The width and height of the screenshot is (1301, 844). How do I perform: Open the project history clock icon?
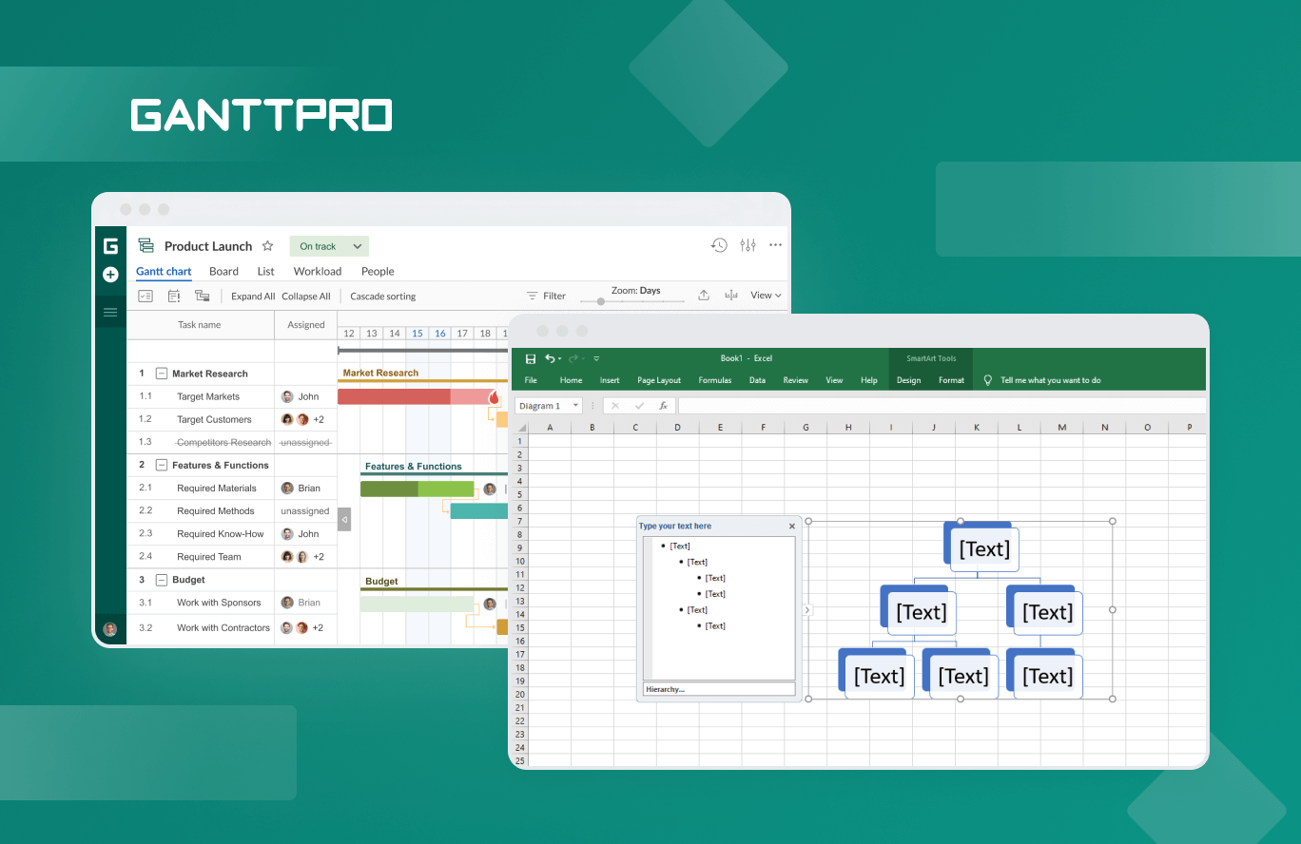pos(719,245)
